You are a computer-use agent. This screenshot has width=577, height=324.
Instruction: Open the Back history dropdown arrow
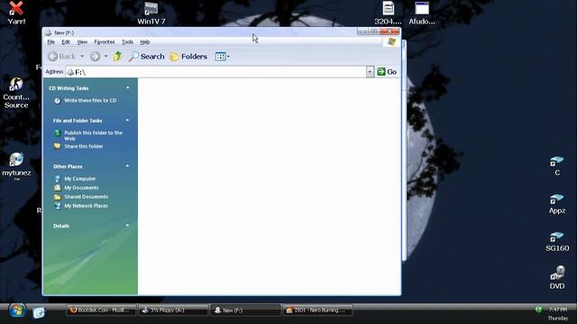click(x=82, y=57)
